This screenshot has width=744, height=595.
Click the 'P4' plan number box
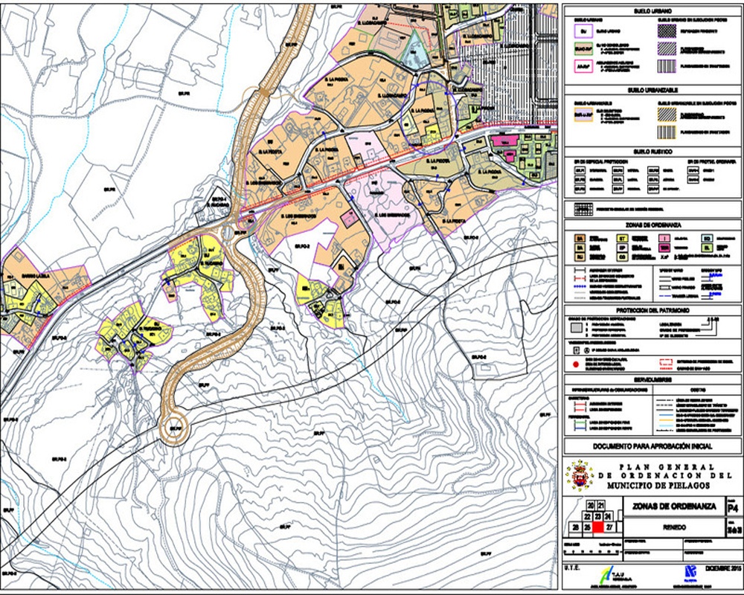pyautogui.click(x=735, y=506)
